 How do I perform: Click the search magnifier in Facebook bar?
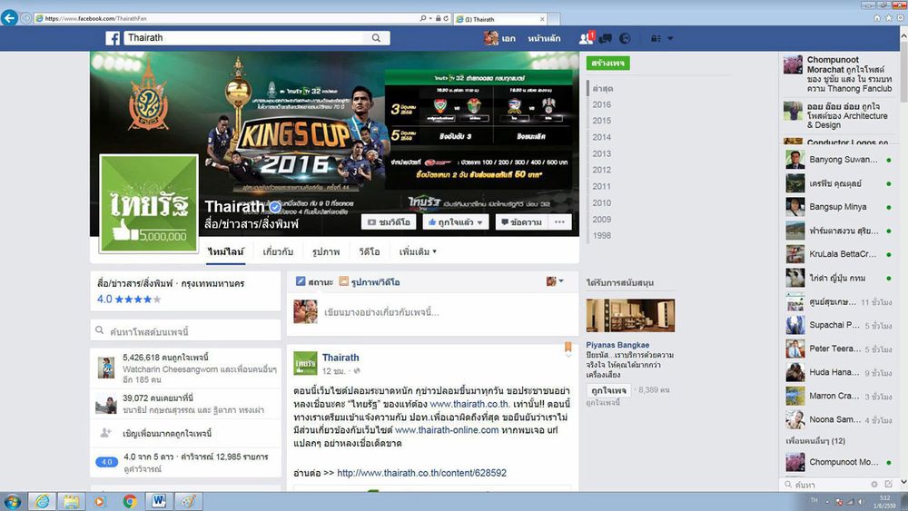[376, 38]
